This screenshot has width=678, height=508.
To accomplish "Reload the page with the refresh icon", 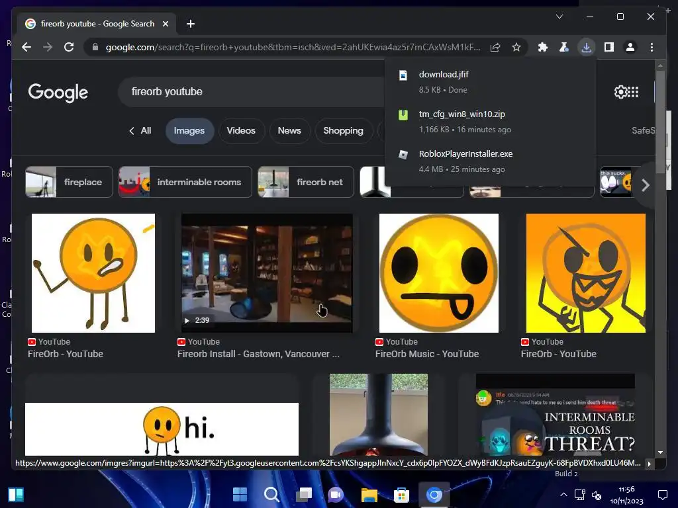I will 69,47.
